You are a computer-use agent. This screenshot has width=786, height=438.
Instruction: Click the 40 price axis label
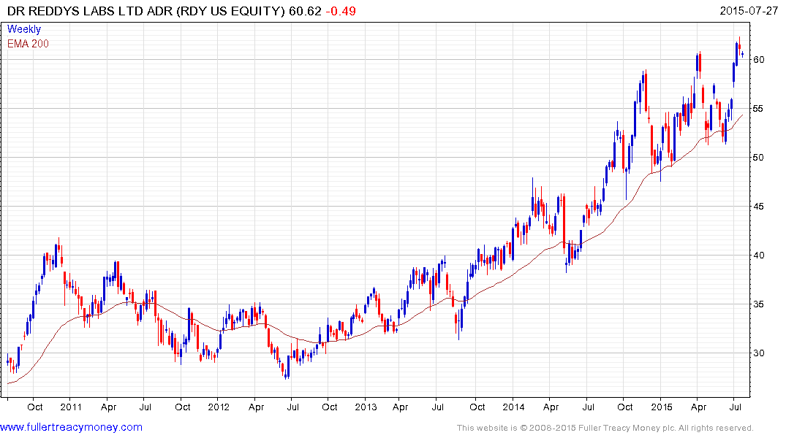point(759,255)
